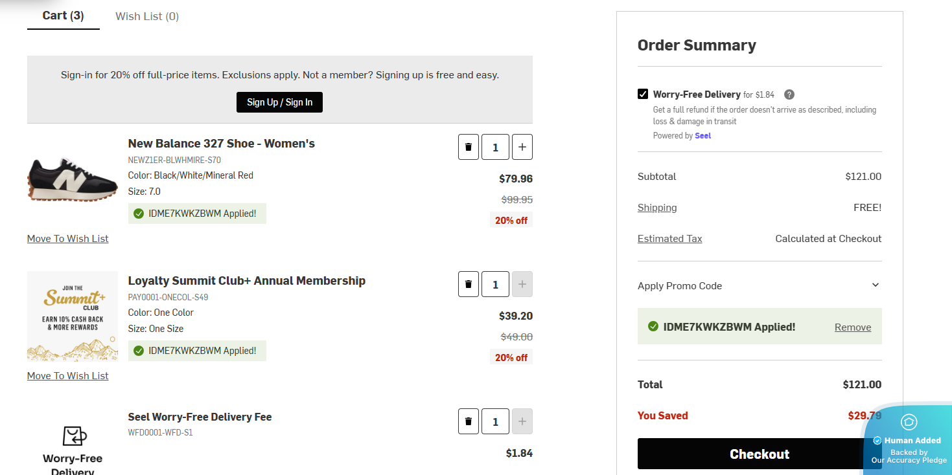This screenshot has height=475, width=952.
Task: Remove Summit Club+ Membership with trash icon
Action: coord(468,284)
